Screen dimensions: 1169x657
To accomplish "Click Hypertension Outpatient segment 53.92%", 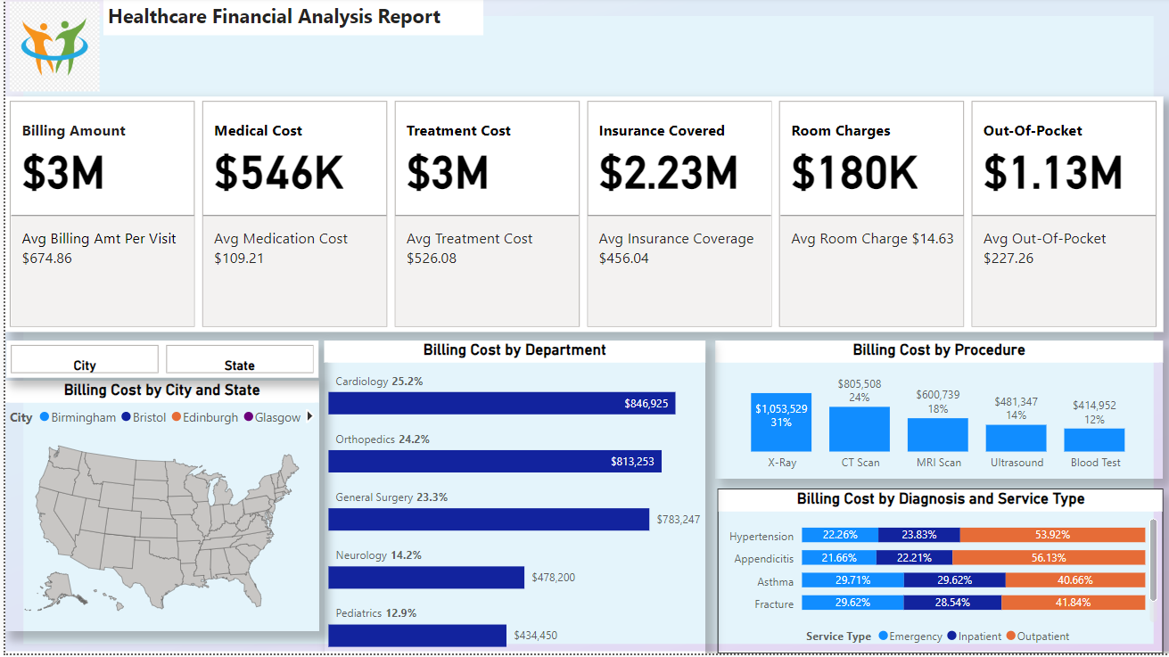I will pyautogui.click(x=1052, y=535).
